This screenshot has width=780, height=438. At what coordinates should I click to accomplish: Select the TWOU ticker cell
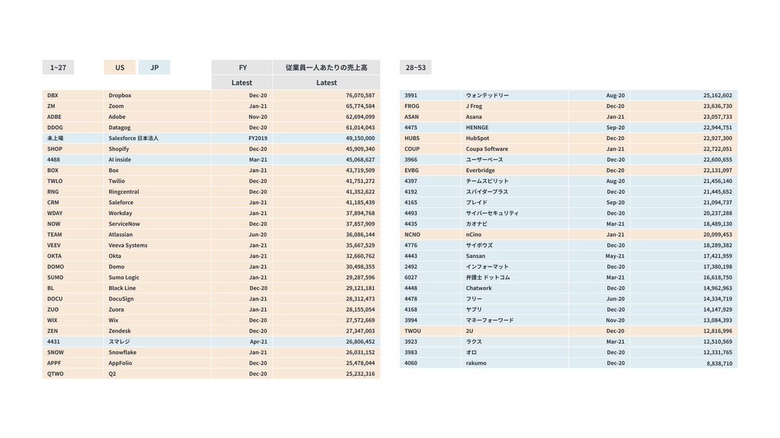click(x=430, y=331)
